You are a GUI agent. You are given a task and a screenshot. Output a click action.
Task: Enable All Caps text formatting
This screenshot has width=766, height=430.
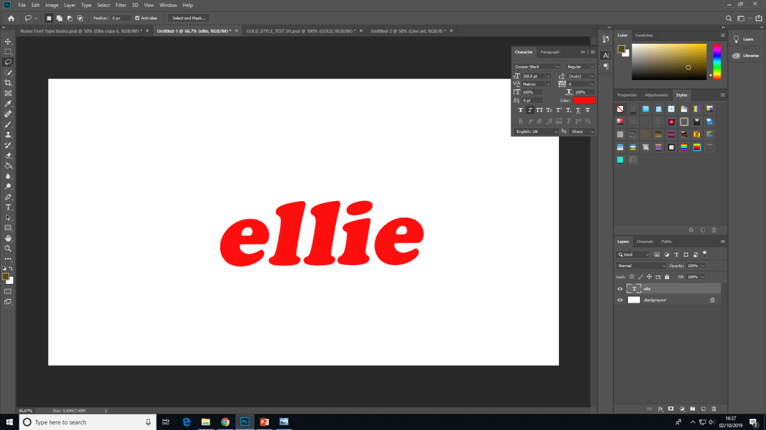[540, 110]
